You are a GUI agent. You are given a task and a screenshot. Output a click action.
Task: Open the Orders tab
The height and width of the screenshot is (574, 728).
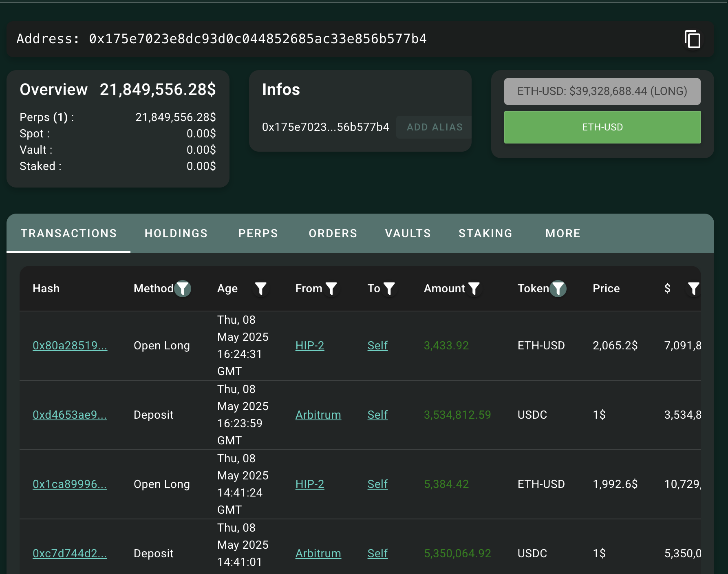pos(333,233)
